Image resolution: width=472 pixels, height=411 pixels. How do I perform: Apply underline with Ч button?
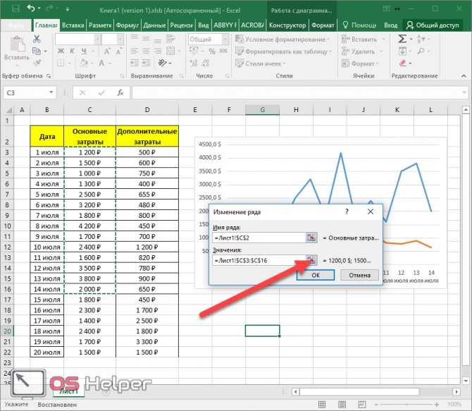point(84,51)
